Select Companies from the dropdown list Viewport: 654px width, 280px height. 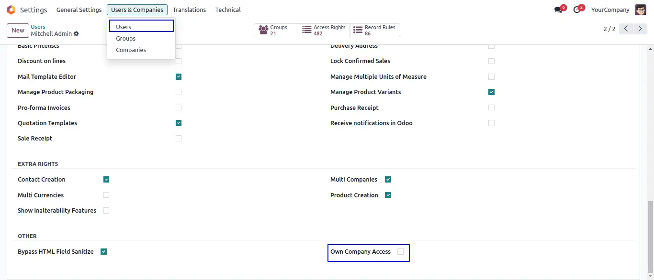131,50
